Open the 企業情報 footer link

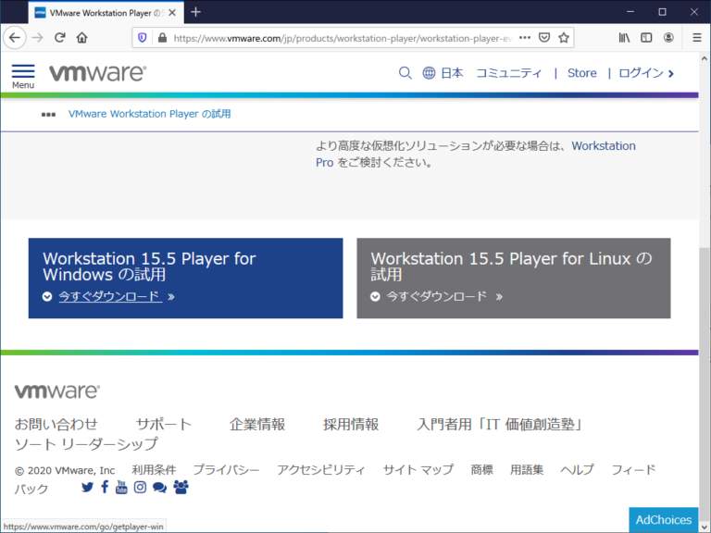(x=257, y=424)
